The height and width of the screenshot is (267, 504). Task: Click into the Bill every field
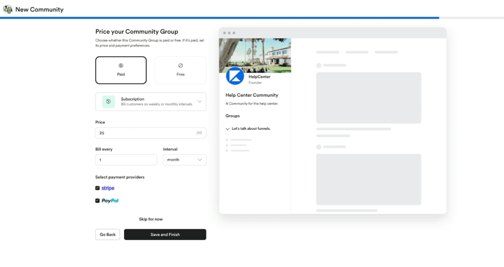(x=126, y=160)
